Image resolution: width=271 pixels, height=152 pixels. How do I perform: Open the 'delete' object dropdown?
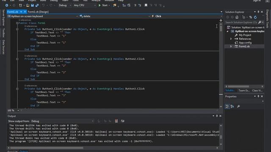(x=115, y=16)
